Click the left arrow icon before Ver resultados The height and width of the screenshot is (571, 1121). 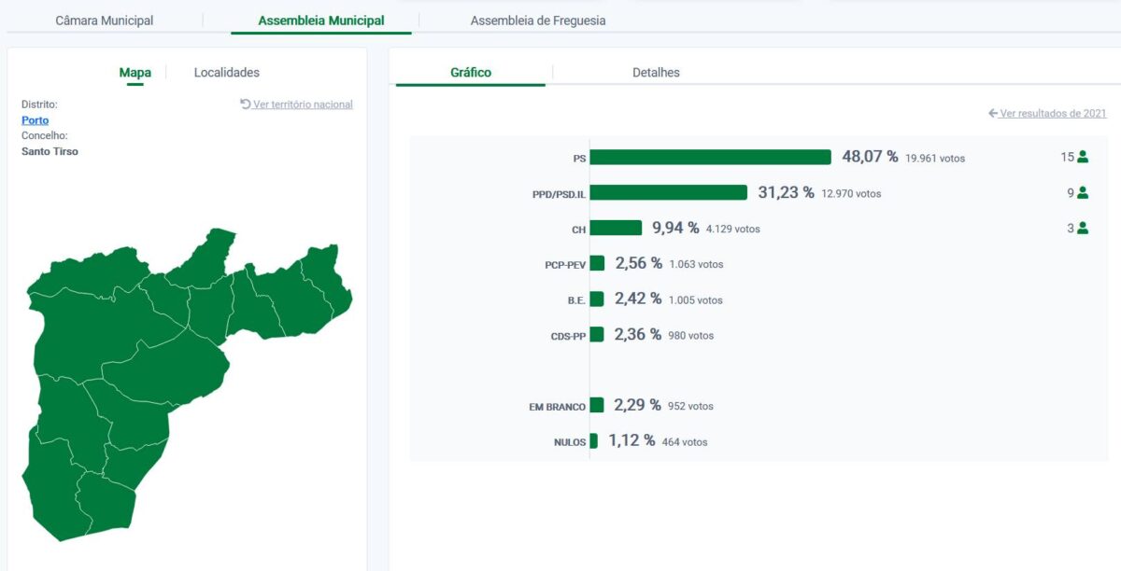pos(993,114)
